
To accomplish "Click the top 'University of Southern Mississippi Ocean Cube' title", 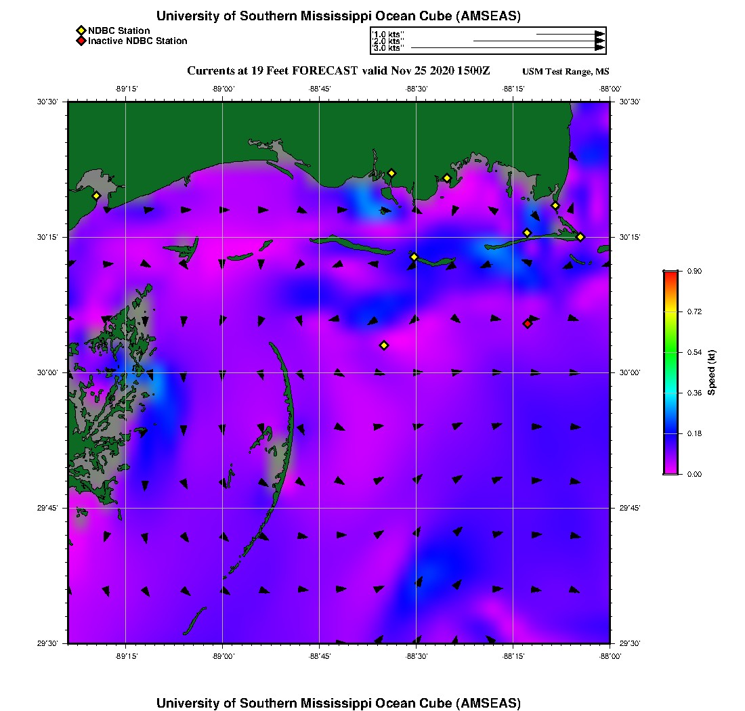I will tap(339, 16).
